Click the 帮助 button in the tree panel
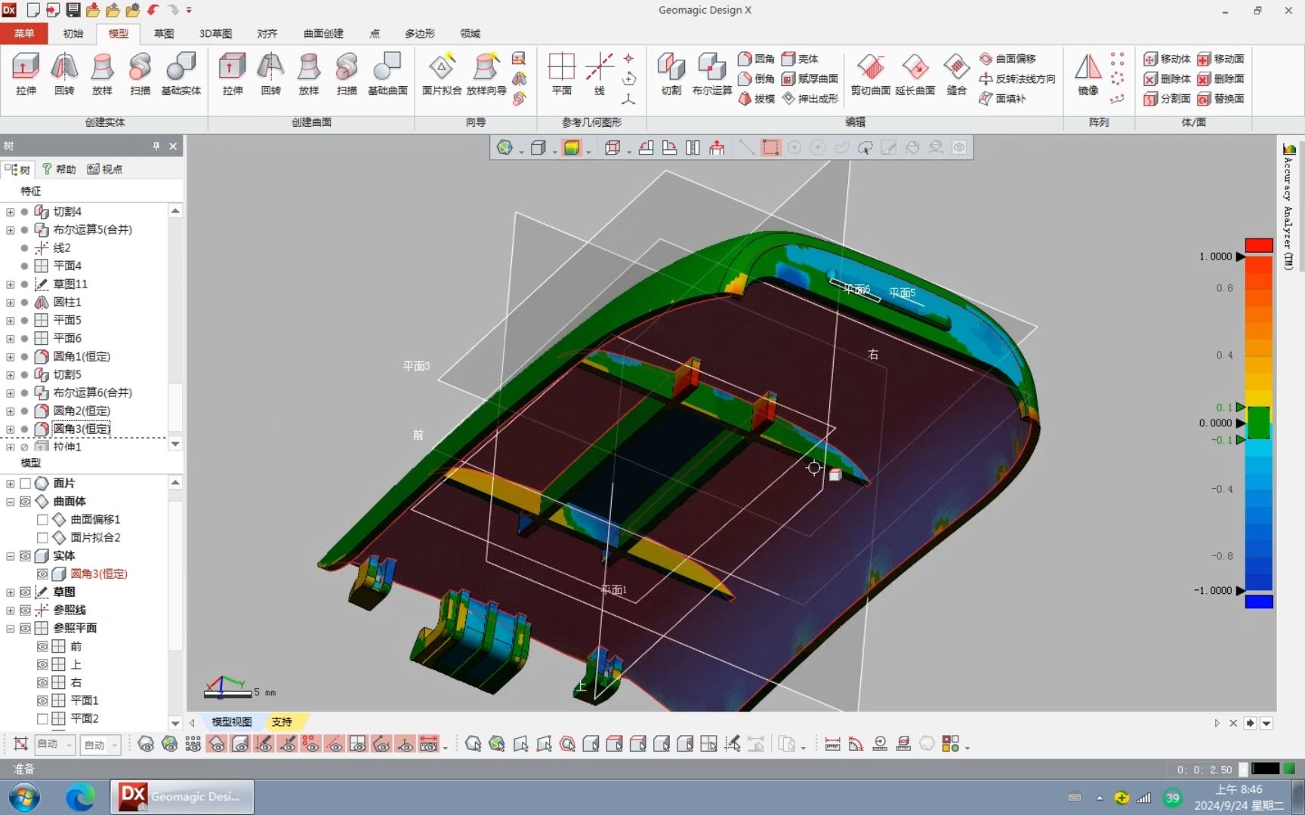This screenshot has width=1305, height=815. click(x=59, y=168)
